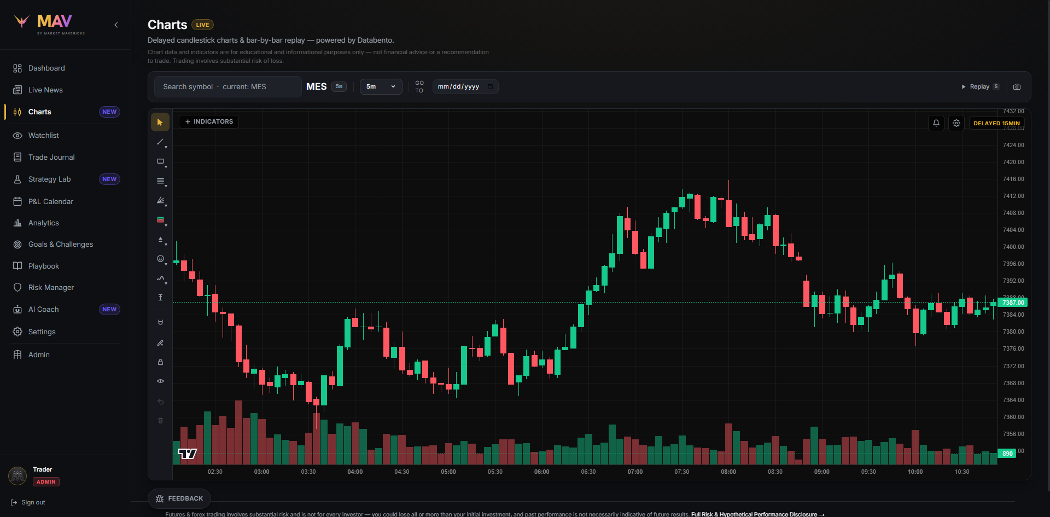Expand pattern tool options arrow

(166, 283)
